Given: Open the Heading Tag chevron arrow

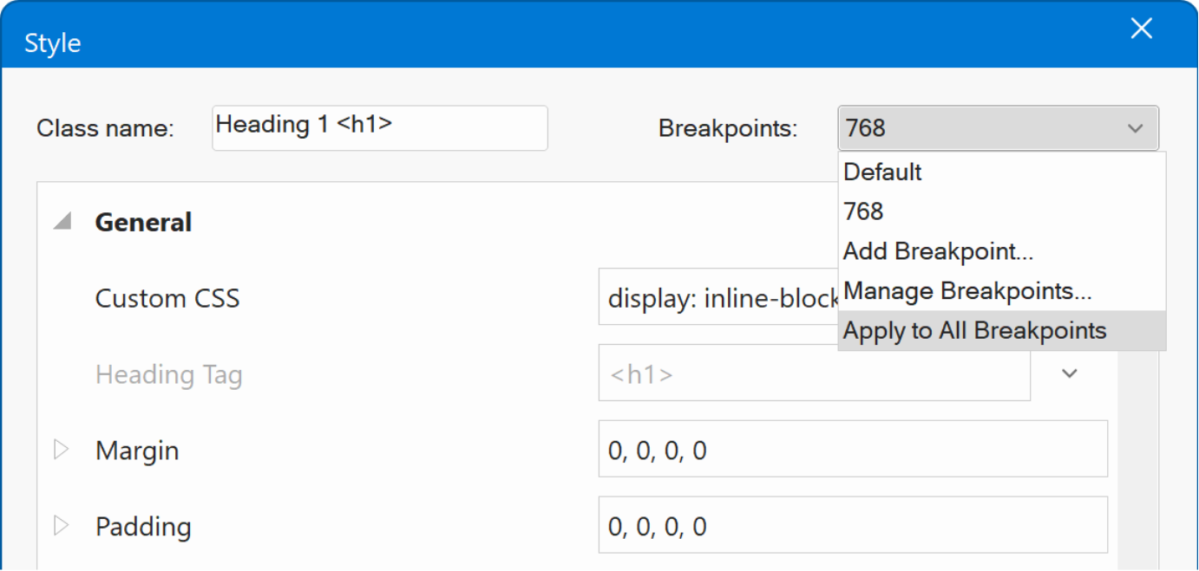Looking at the screenshot, I should click(x=1070, y=373).
